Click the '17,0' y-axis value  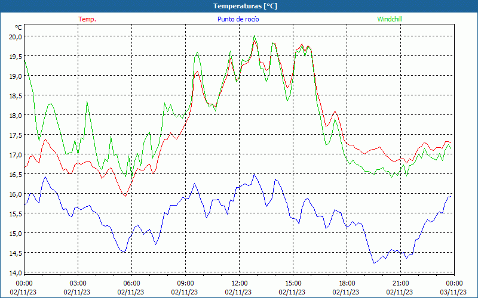(16, 154)
